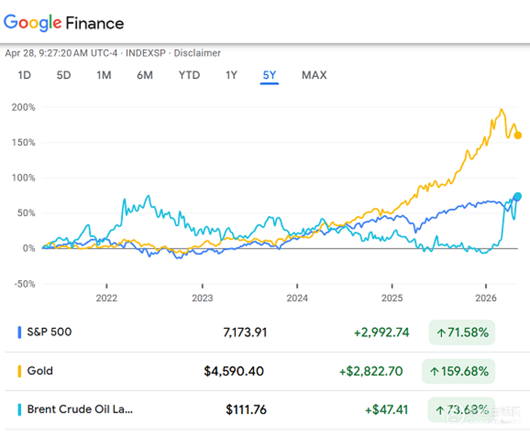Click the Gold yellow color marker

pyautogui.click(x=20, y=371)
